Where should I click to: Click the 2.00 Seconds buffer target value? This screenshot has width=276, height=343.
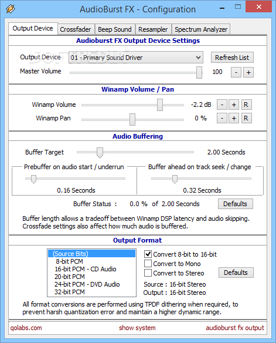pyautogui.click(x=226, y=152)
